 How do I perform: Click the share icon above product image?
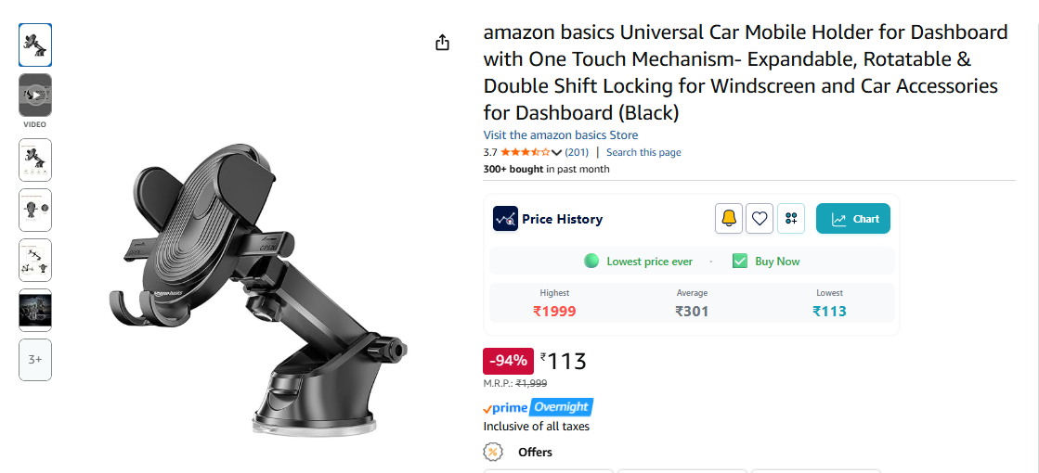tap(442, 43)
